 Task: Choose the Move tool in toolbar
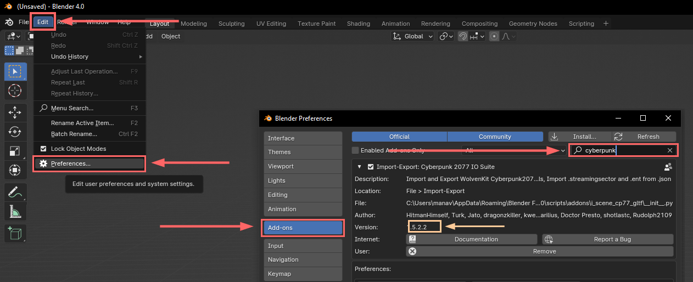15,113
